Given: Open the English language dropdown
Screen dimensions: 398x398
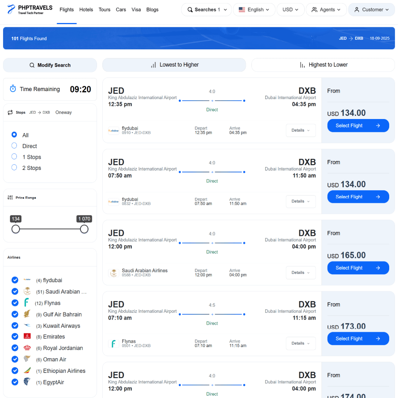Looking at the screenshot, I should [254, 10].
